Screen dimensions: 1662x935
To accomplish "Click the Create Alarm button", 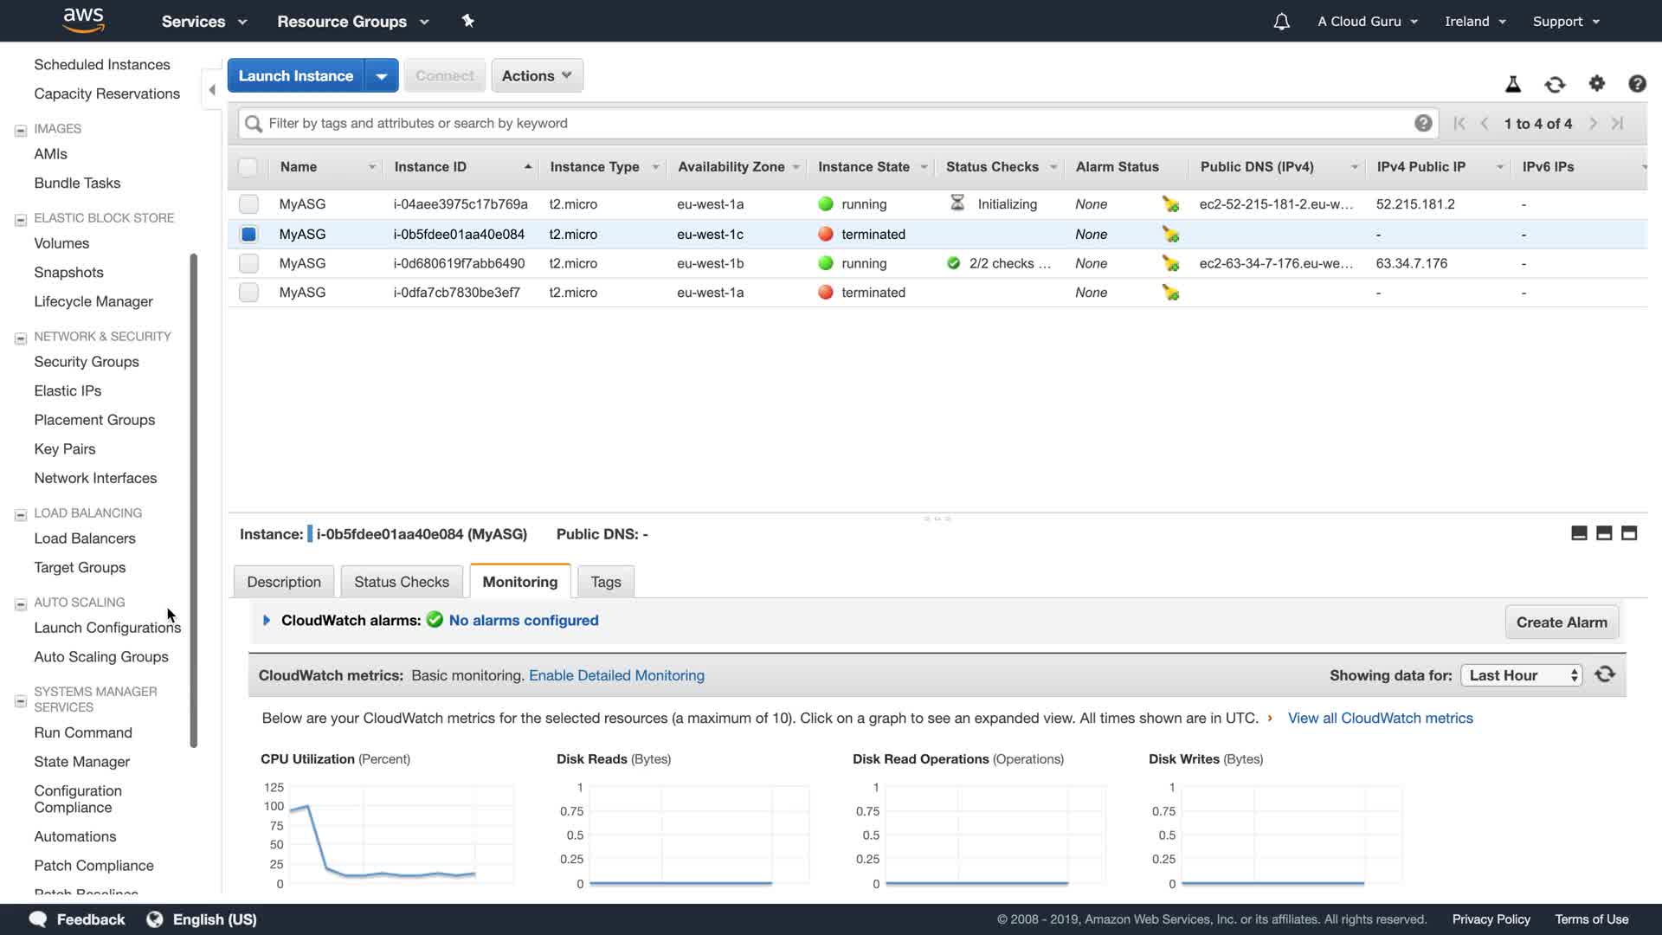I will click(x=1561, y=622).
